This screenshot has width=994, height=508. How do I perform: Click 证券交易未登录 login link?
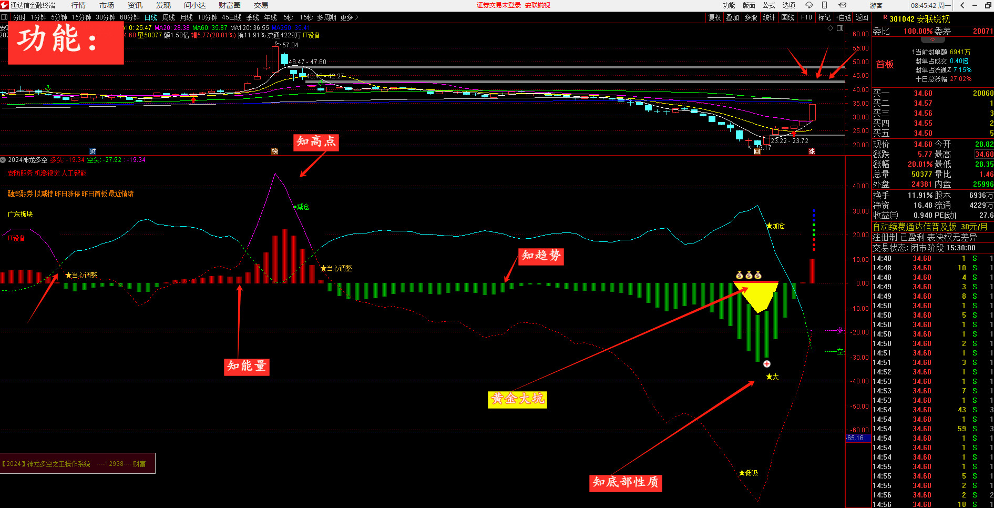coord(499,5)
